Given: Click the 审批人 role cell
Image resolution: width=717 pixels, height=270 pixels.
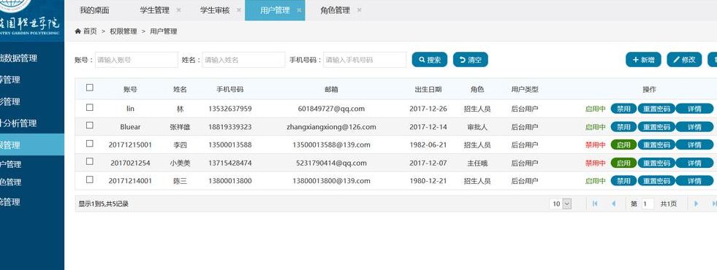Looking at the screenshot, I should point(477,127).
